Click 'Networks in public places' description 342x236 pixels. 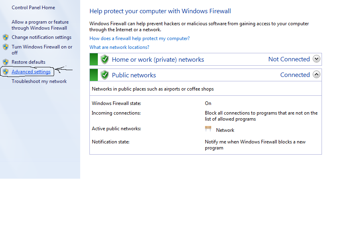153,89
